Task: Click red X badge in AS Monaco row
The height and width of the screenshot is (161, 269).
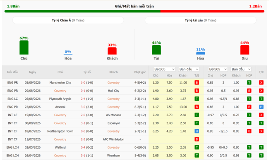Action: click(x=261, y=115)
